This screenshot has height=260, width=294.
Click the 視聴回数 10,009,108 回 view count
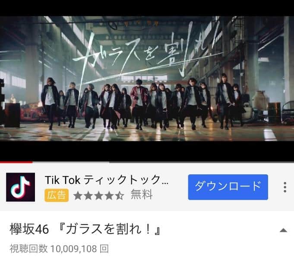59,249
